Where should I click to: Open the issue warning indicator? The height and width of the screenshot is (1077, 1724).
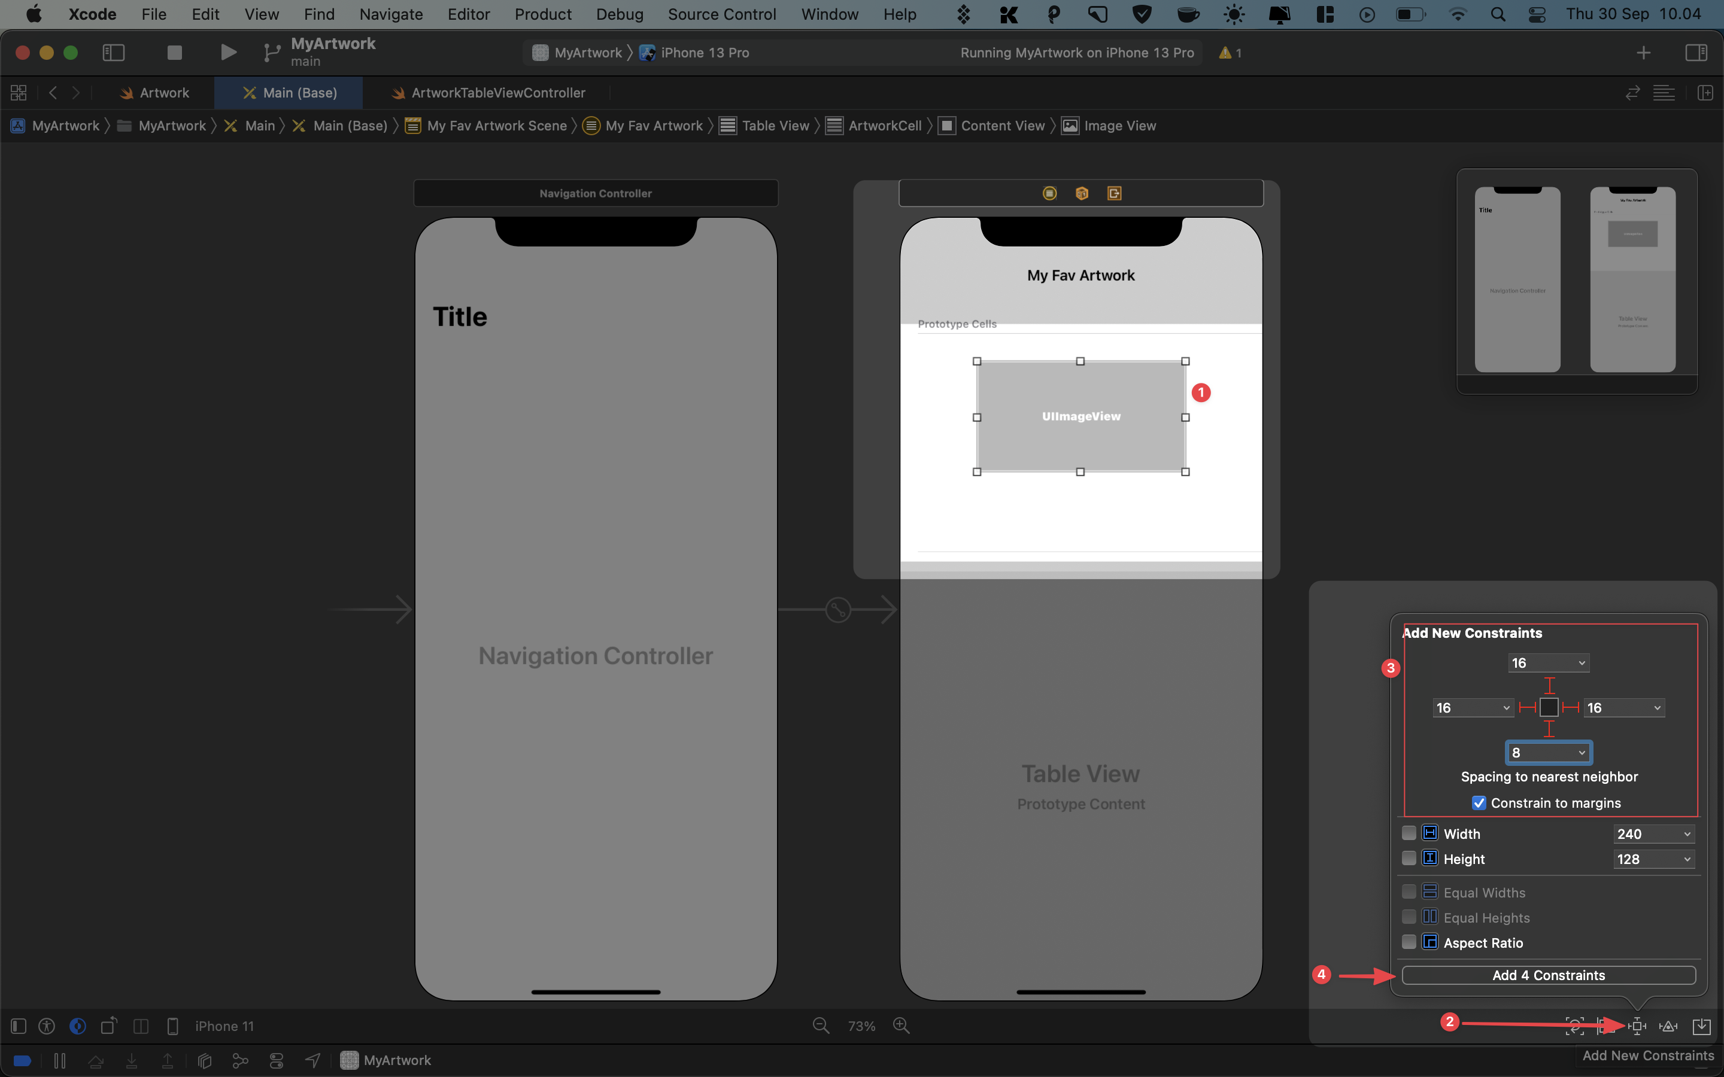tap(1230, 53)
